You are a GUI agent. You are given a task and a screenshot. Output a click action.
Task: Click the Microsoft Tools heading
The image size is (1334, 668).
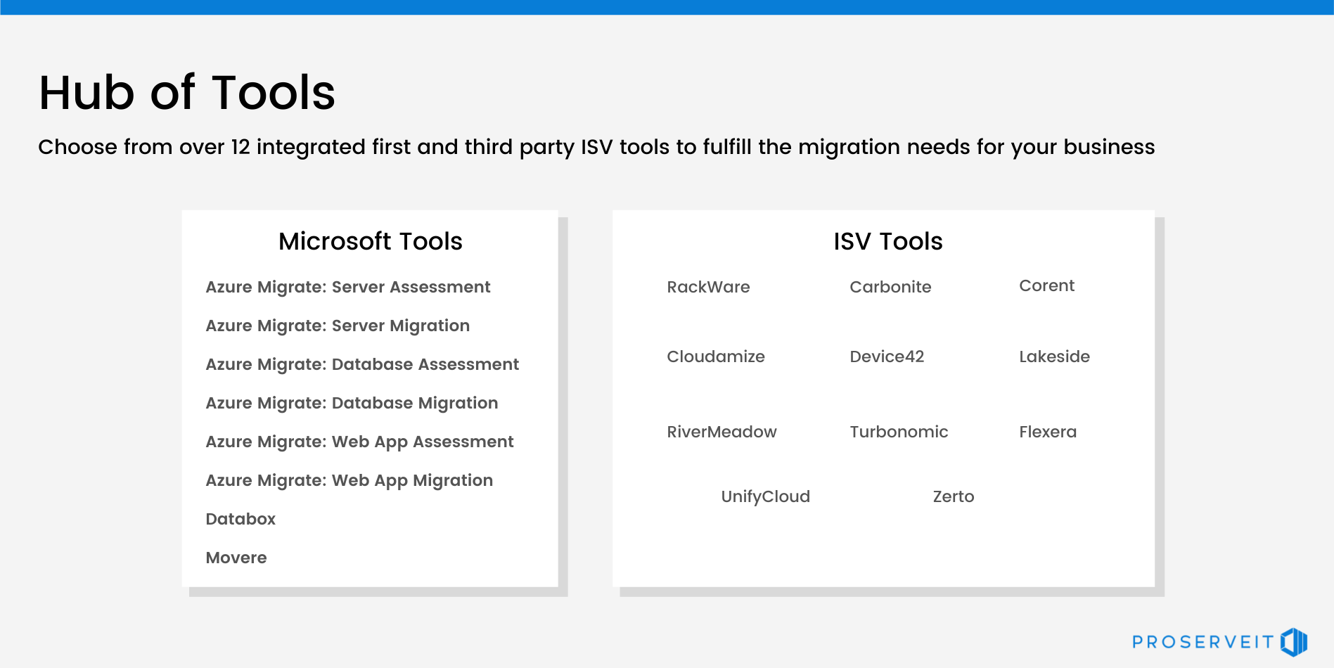coord(370,241)
